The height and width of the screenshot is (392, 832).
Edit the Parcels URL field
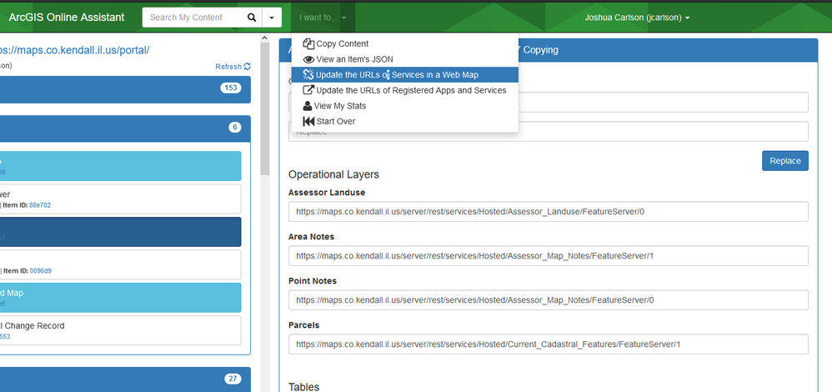coord(548,344)
